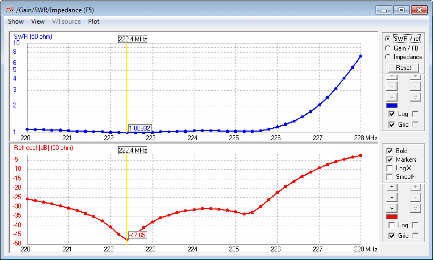Toggle the Markers checkbox

(x=389, y=160)
